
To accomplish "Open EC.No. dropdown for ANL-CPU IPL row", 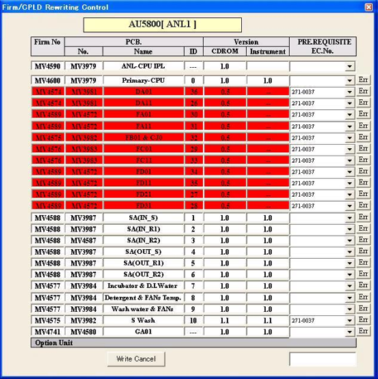I will [x=349, y=66].
